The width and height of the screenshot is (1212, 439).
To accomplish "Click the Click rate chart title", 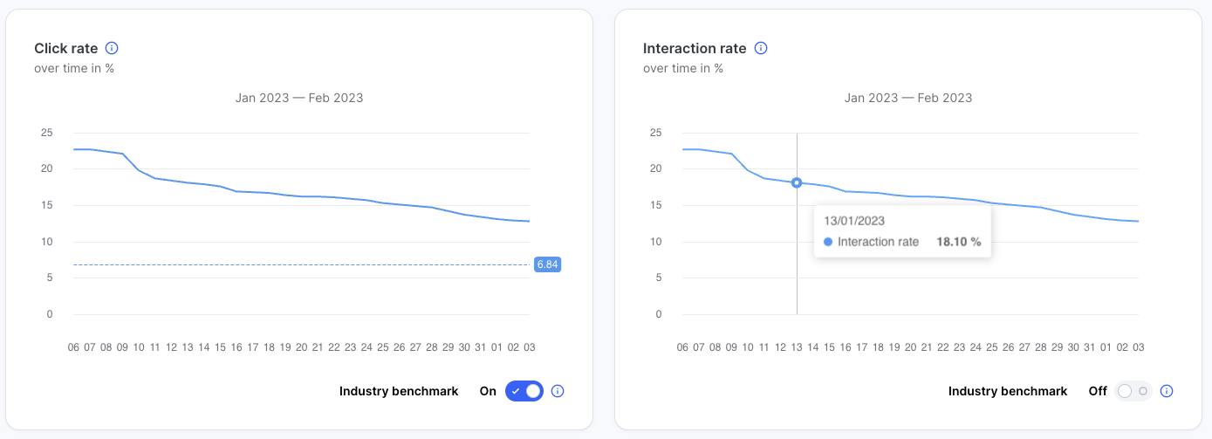I will pos(65,49).
